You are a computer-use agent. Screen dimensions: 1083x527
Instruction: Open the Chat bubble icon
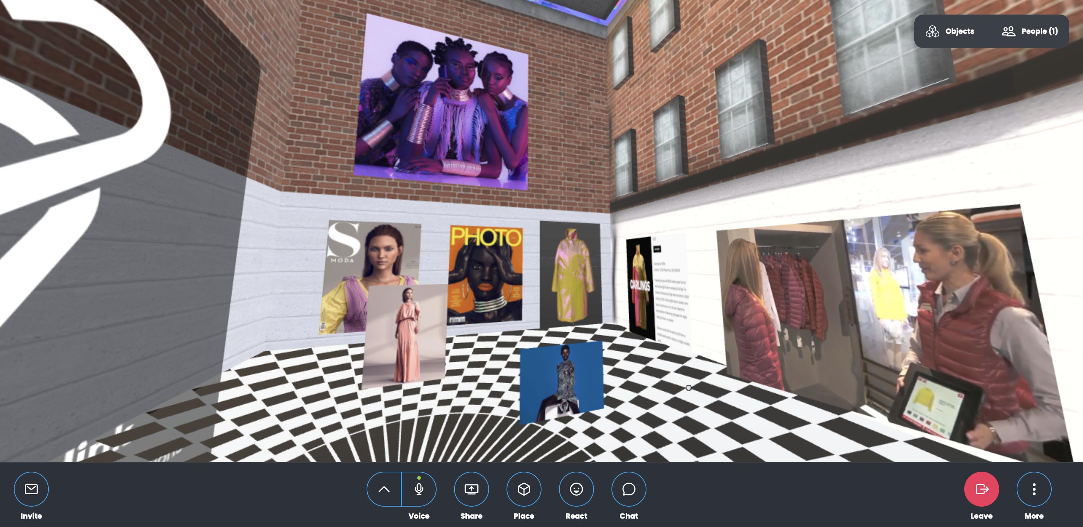pos(629,489)
